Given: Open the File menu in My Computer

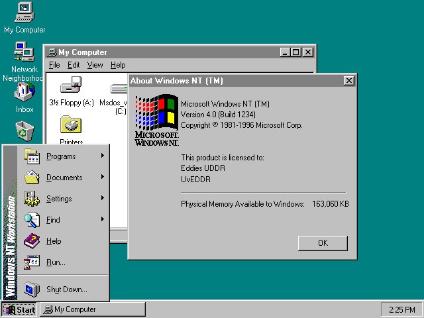Looking at the screenshot, I should point(54,65).
